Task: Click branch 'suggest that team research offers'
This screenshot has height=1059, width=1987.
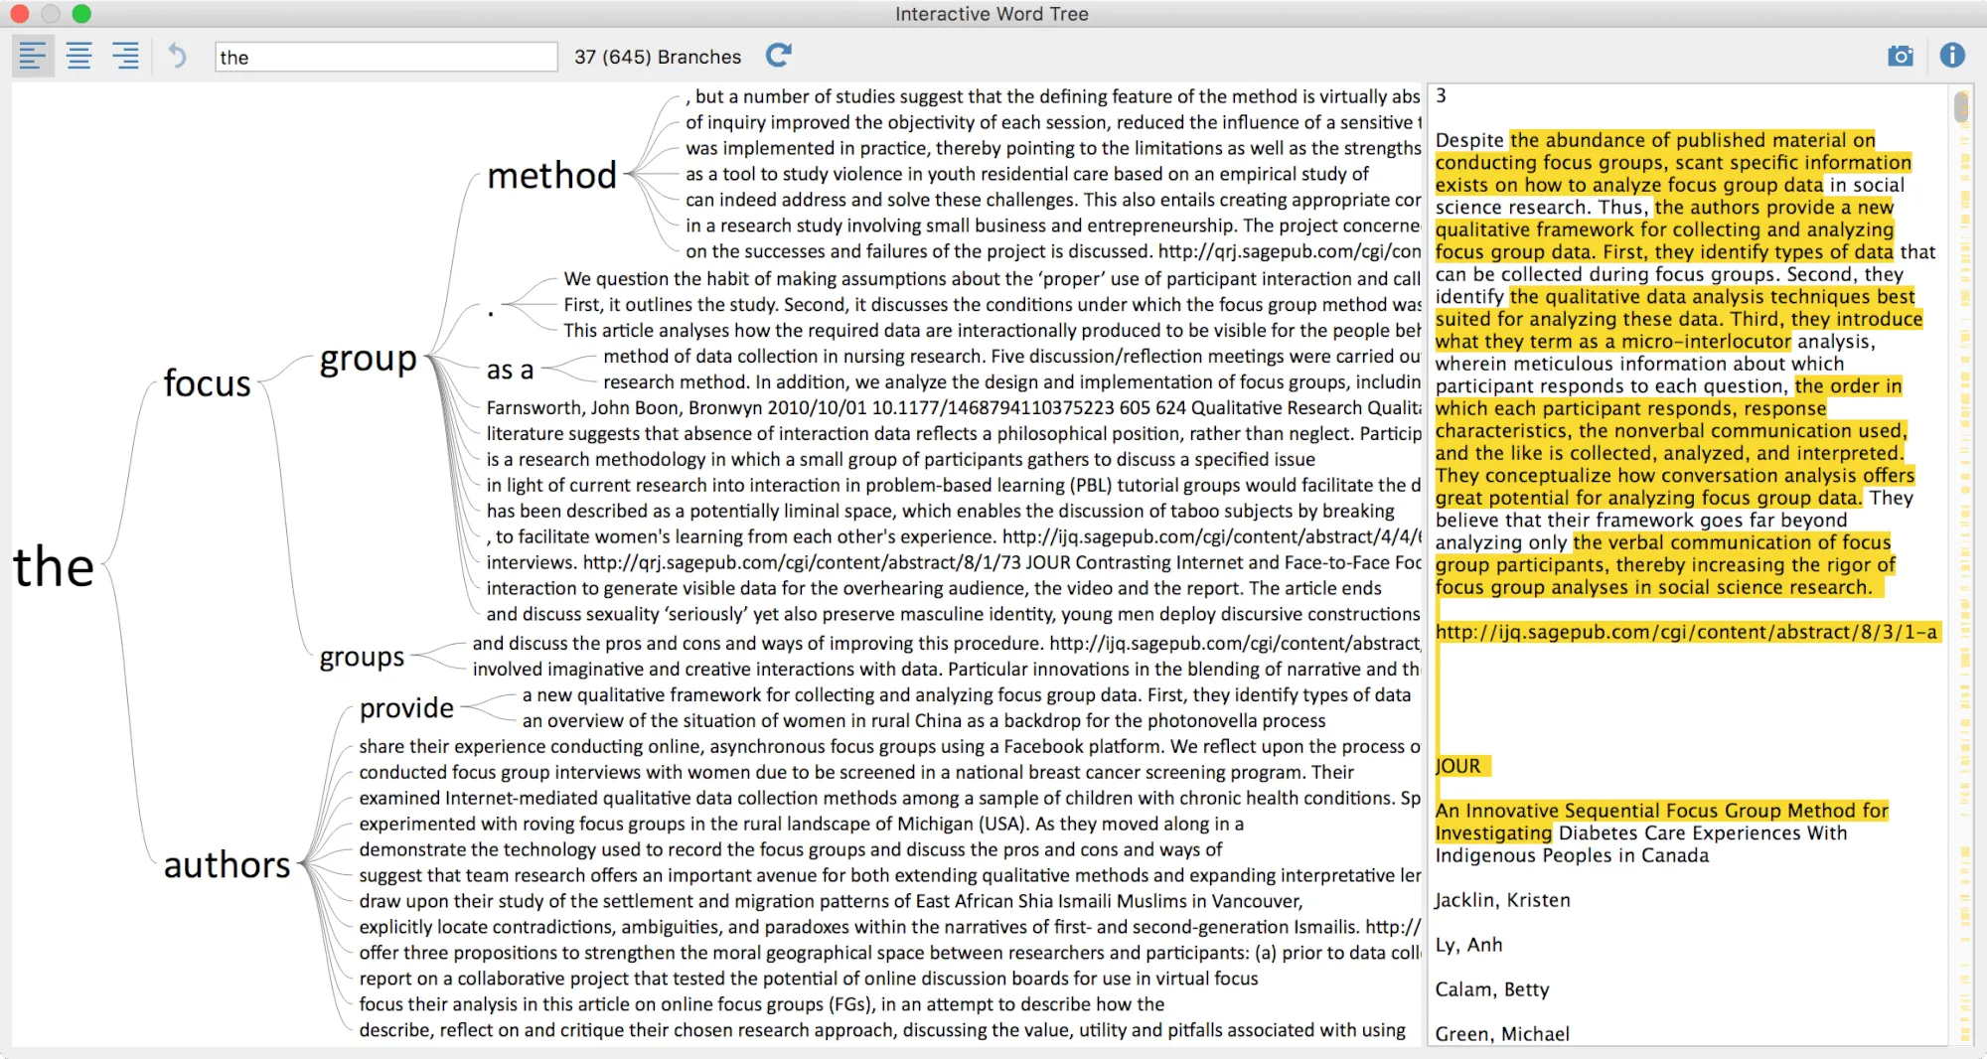Action: [x=889, y=876]
